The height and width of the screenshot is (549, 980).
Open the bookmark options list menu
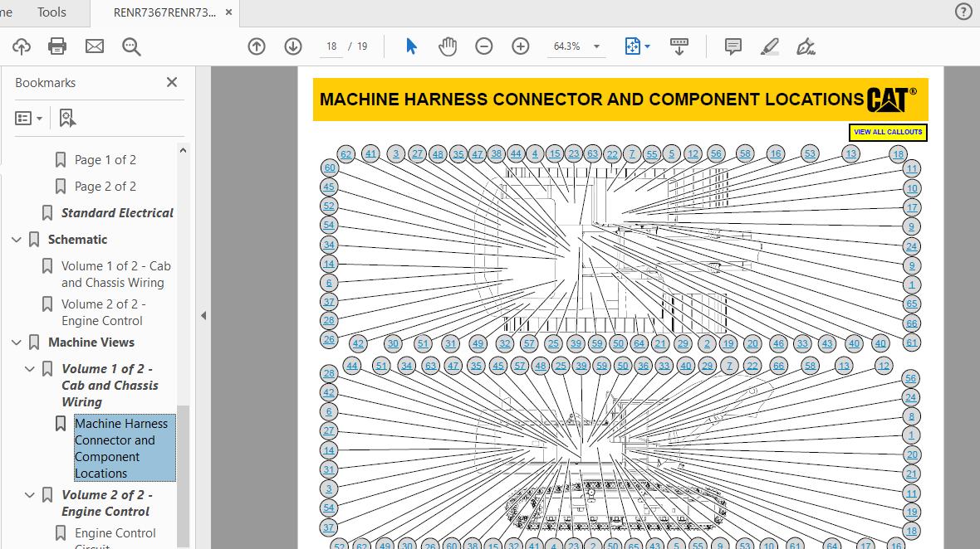pyautogui.click(x=29, y=118)
